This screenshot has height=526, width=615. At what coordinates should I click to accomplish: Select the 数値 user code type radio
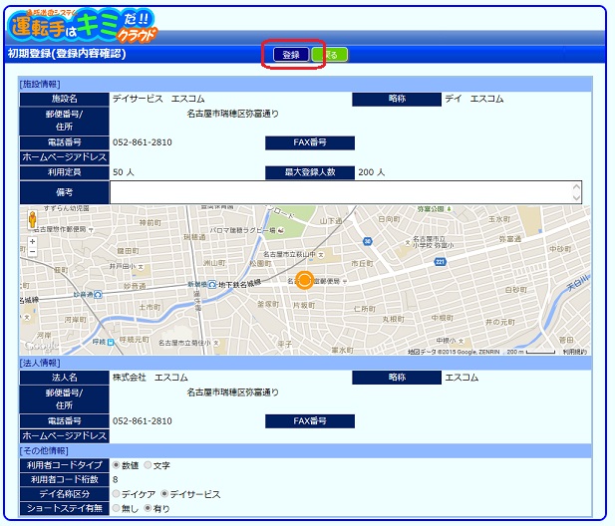pyautogui.click(x=116, y=465)
